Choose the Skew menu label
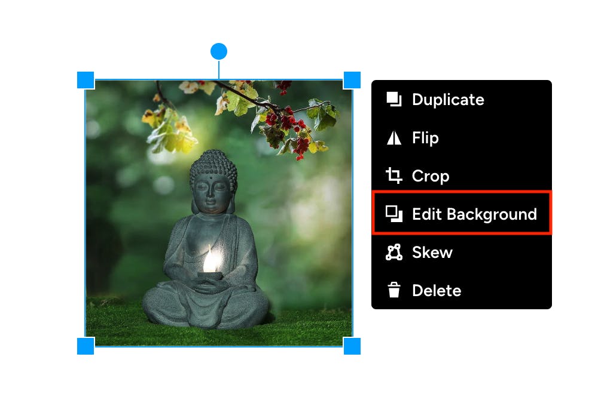 (x=432, y=253)
